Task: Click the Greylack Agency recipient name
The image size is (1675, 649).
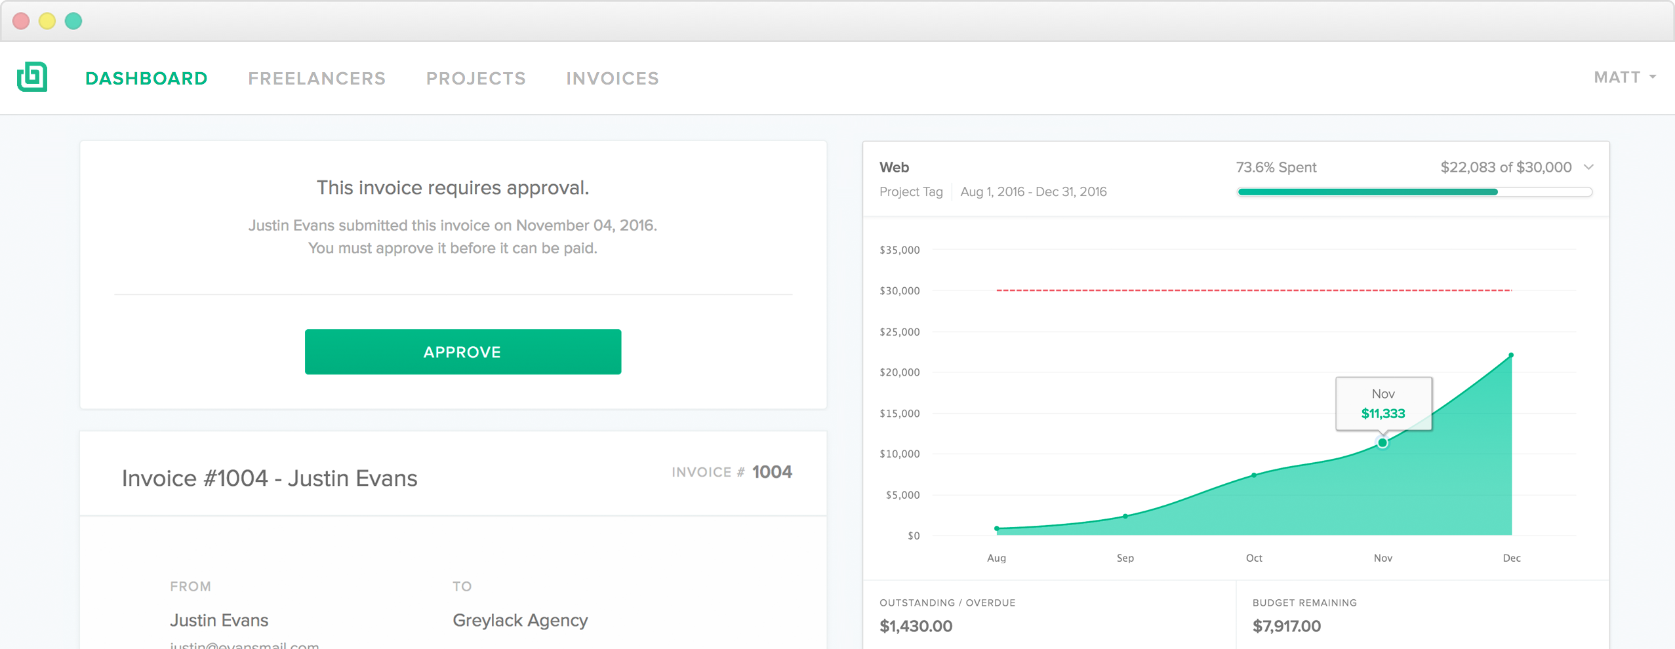Action: point(520,620)
